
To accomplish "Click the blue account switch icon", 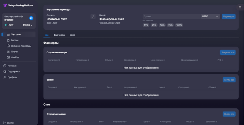I will (x=31, y=18).
